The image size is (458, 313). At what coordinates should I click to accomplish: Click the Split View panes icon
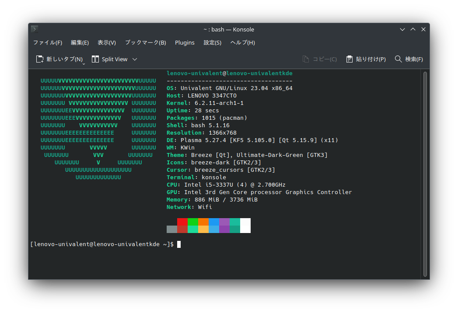pyautogui.click(x=95, y=59)
